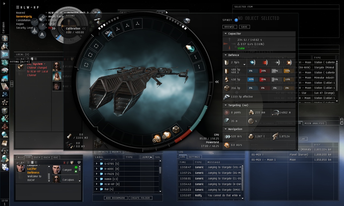Screen dimensions: 344x206
Task: Click the solar system list icon beside HLW-HP
Action: 18,7
